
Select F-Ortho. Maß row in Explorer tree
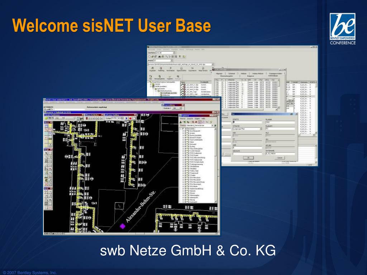194,171
